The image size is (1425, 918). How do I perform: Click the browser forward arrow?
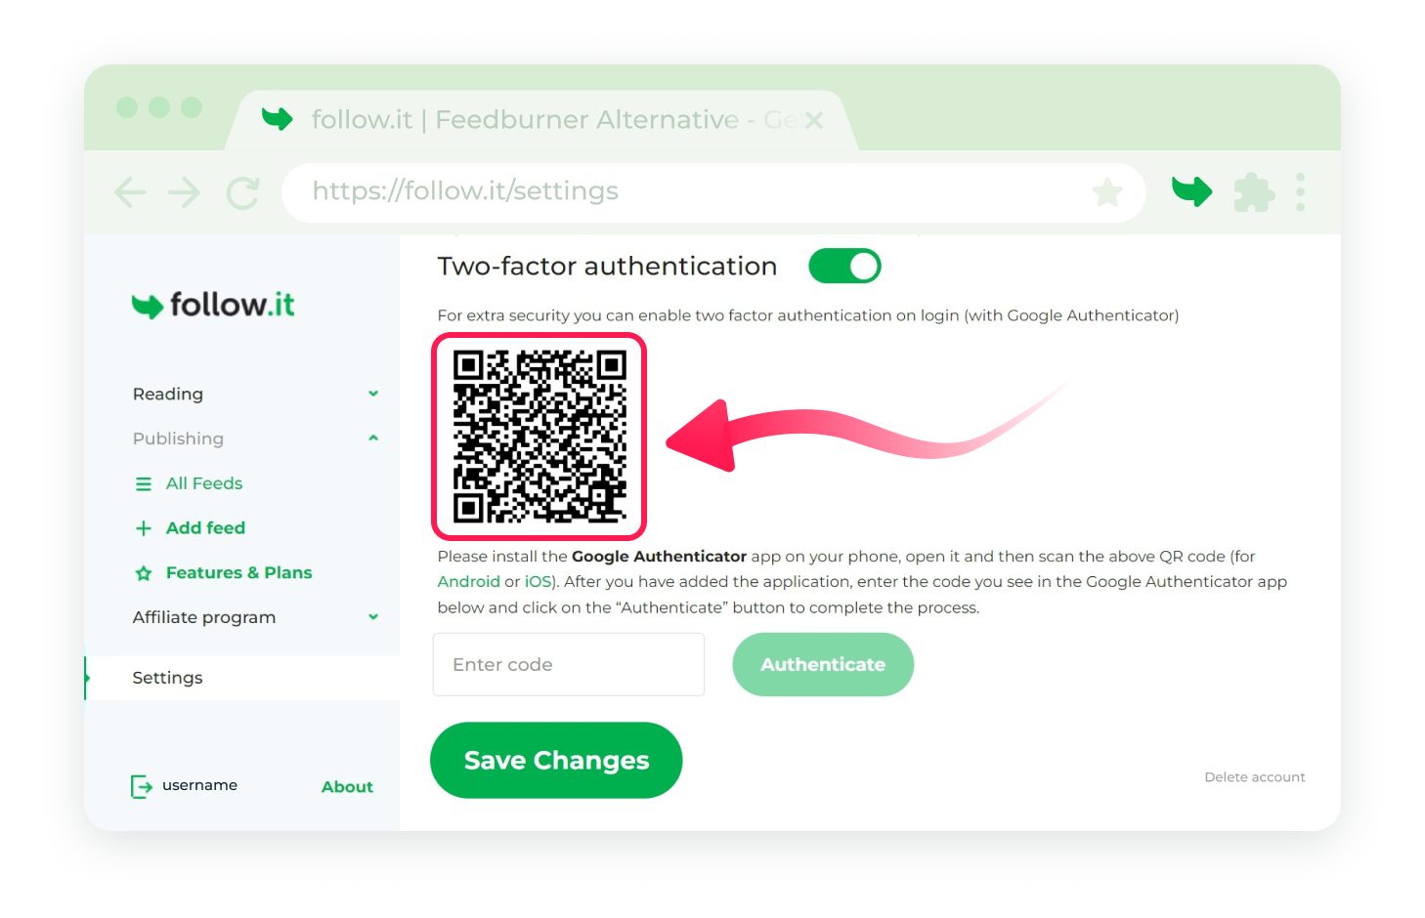pyautogui.click(x=184, y=192)
